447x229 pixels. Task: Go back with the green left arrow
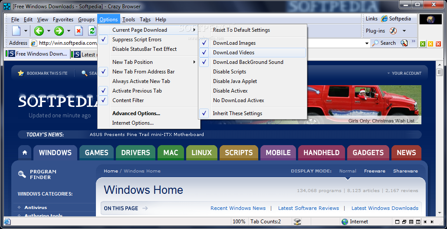(x=39, y=30)
